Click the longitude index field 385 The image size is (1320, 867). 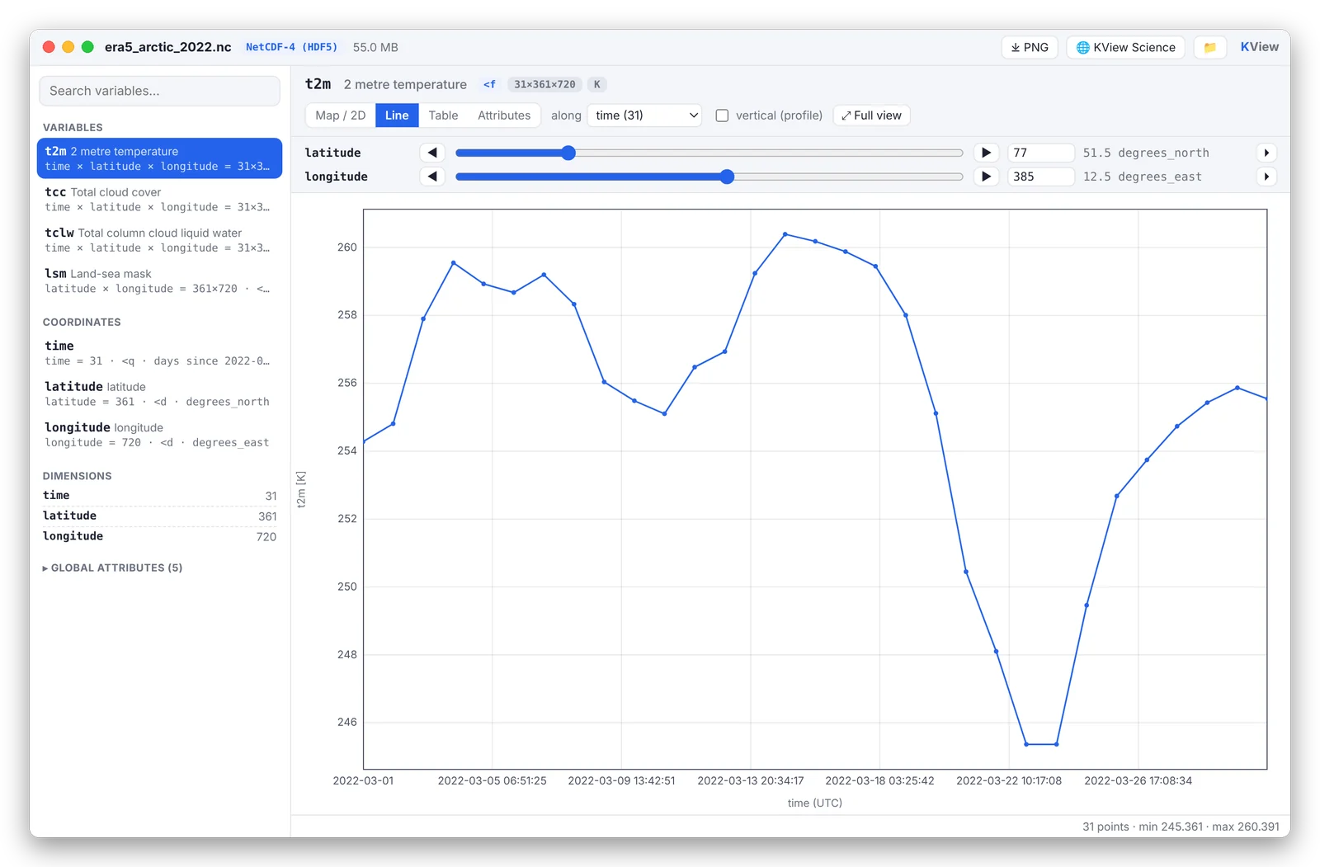point(1041,177)
